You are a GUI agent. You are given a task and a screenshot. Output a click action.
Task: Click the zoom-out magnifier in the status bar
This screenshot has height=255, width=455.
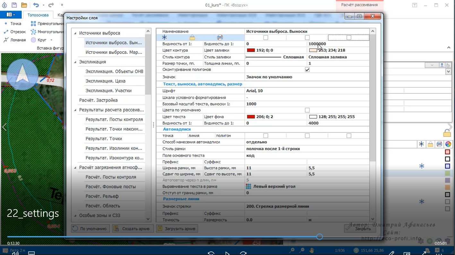point(302,250)
